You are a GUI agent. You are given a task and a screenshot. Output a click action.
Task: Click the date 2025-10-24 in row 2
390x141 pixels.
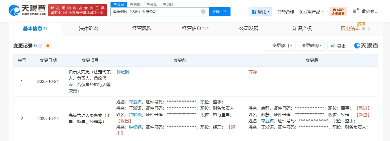(48, 119)
